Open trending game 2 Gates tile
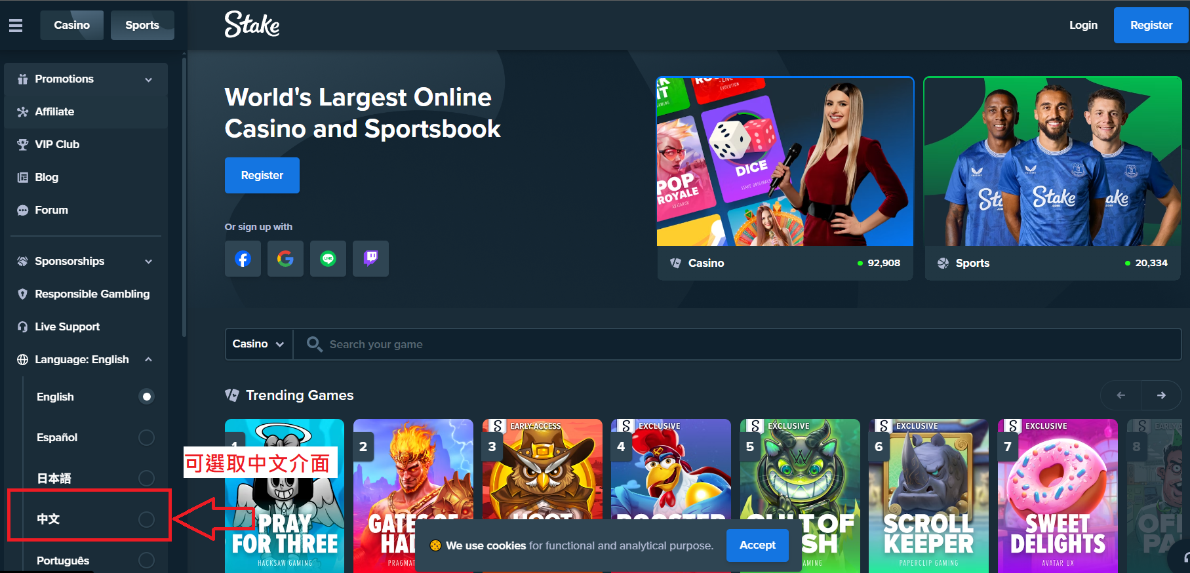 (413, 496)
